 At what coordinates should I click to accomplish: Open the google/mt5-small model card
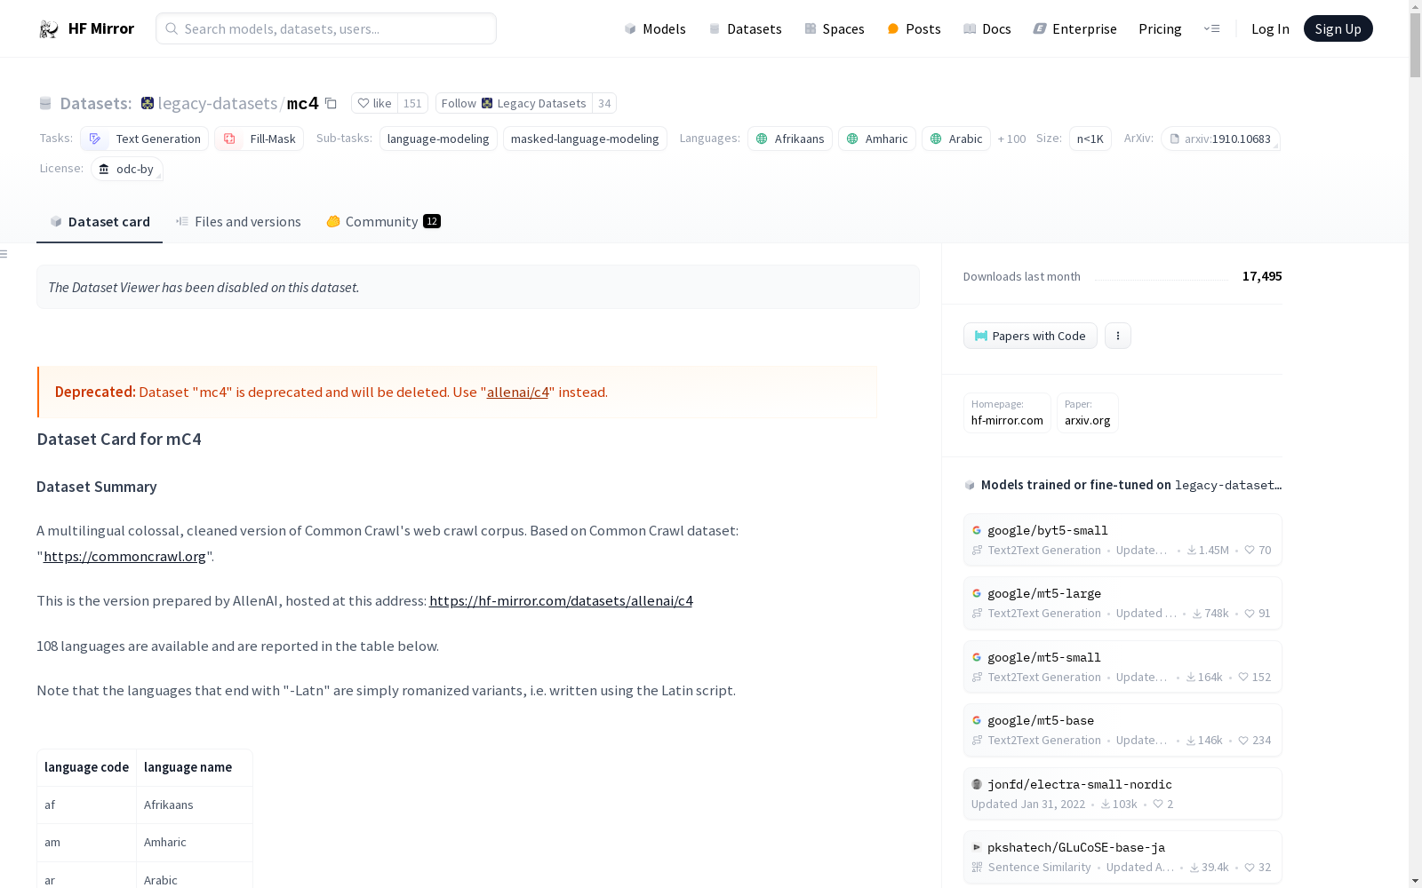click(1122, 666)
